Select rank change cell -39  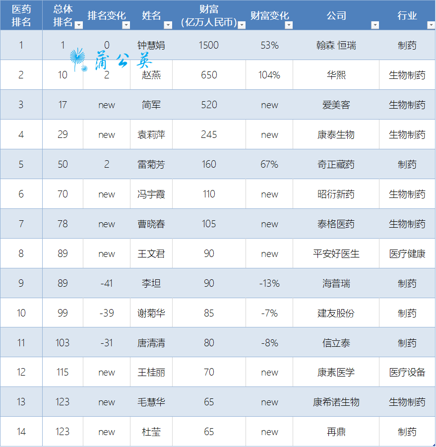coord(107,313)
